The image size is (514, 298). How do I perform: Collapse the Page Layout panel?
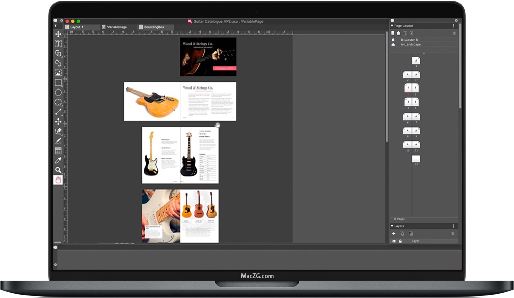pyautogui.click(x=392, y=26)
